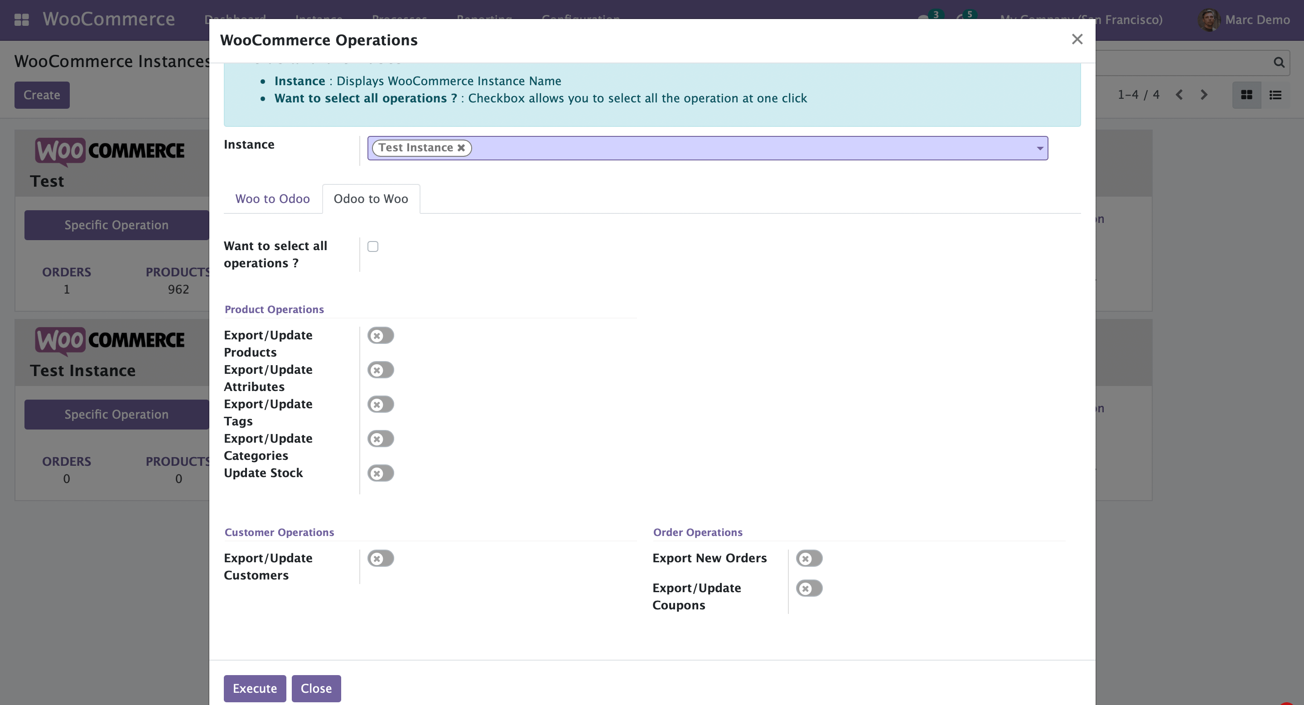The width and height of the screenshot is (1304, 705).
Task: Turn on the Update Stock toggle
Action: tap(381, 473)
